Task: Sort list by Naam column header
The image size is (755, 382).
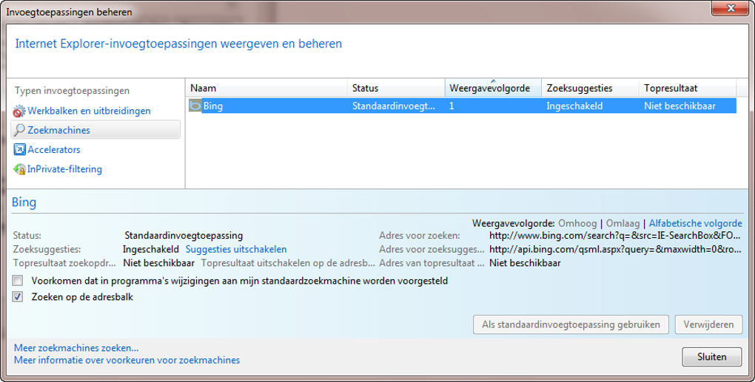Action: pos(266,88)
